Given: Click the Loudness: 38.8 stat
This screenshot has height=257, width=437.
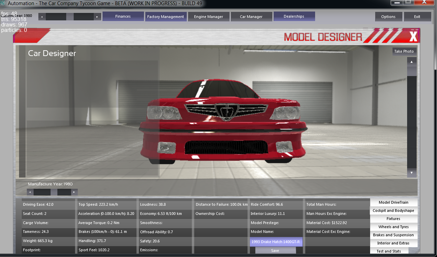Looking at the screenshot, I should tap(153, 205).
